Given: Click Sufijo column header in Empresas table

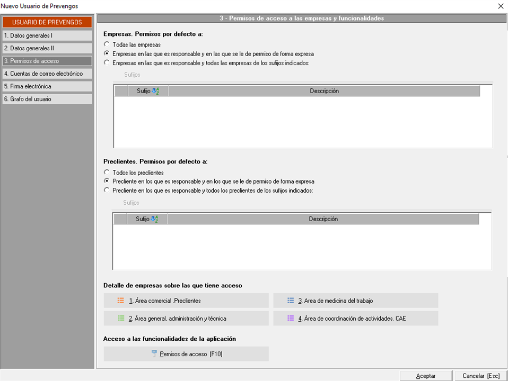Looking at the screenshot, I should [148, 91].
